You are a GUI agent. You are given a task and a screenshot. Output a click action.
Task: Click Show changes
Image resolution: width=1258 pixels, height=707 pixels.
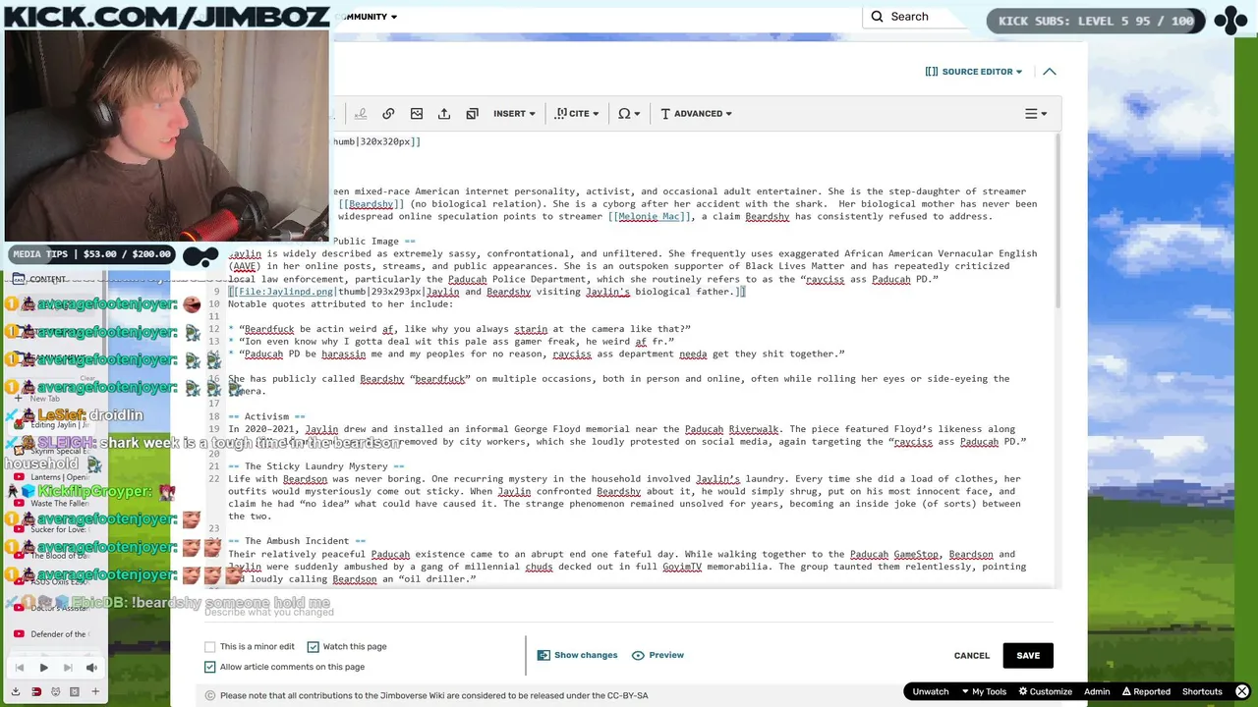(578, 655)
